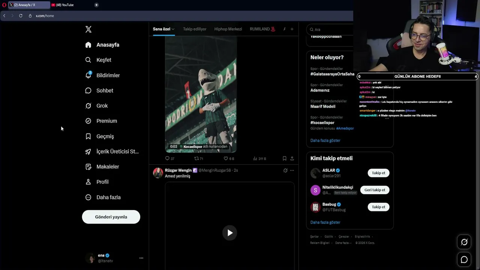480x270 pixels.
Task: Follow back Niteliklikundakçi with Geri takip et
Action: pyautogui.click(x=375, y=190)
